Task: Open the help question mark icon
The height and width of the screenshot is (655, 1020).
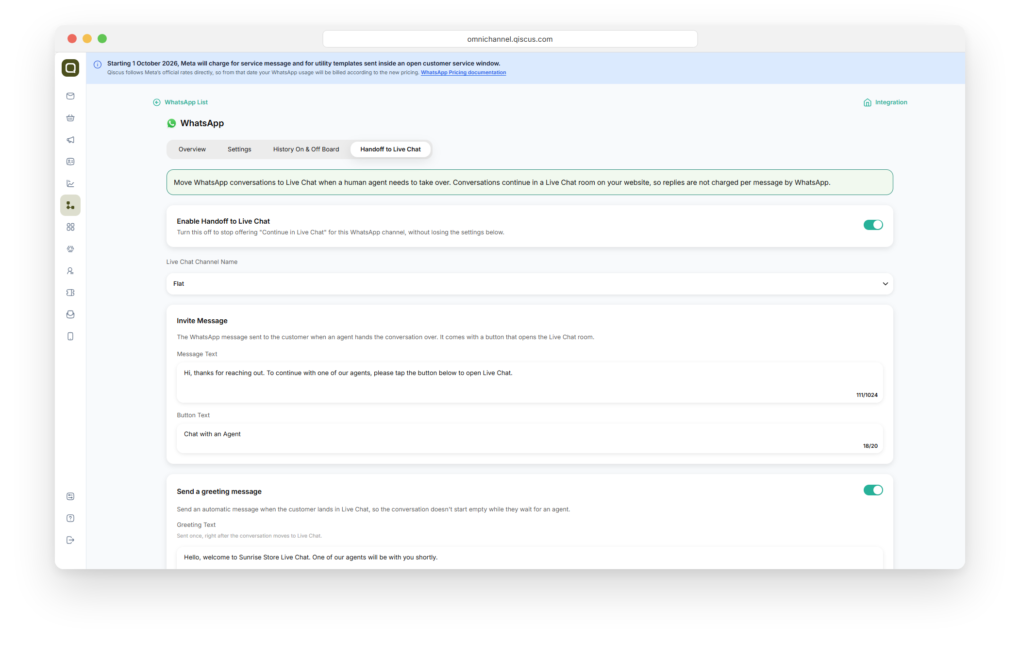Action: [70, 518]
